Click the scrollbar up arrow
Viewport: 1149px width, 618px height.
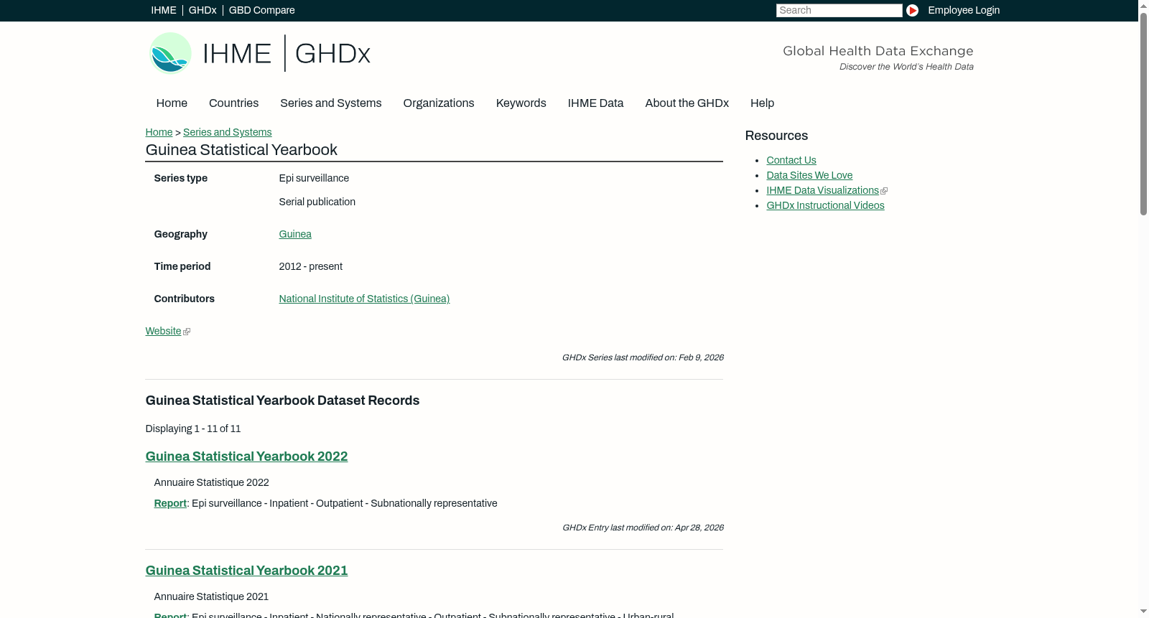pyautogui.click(x=1143, y=5)
